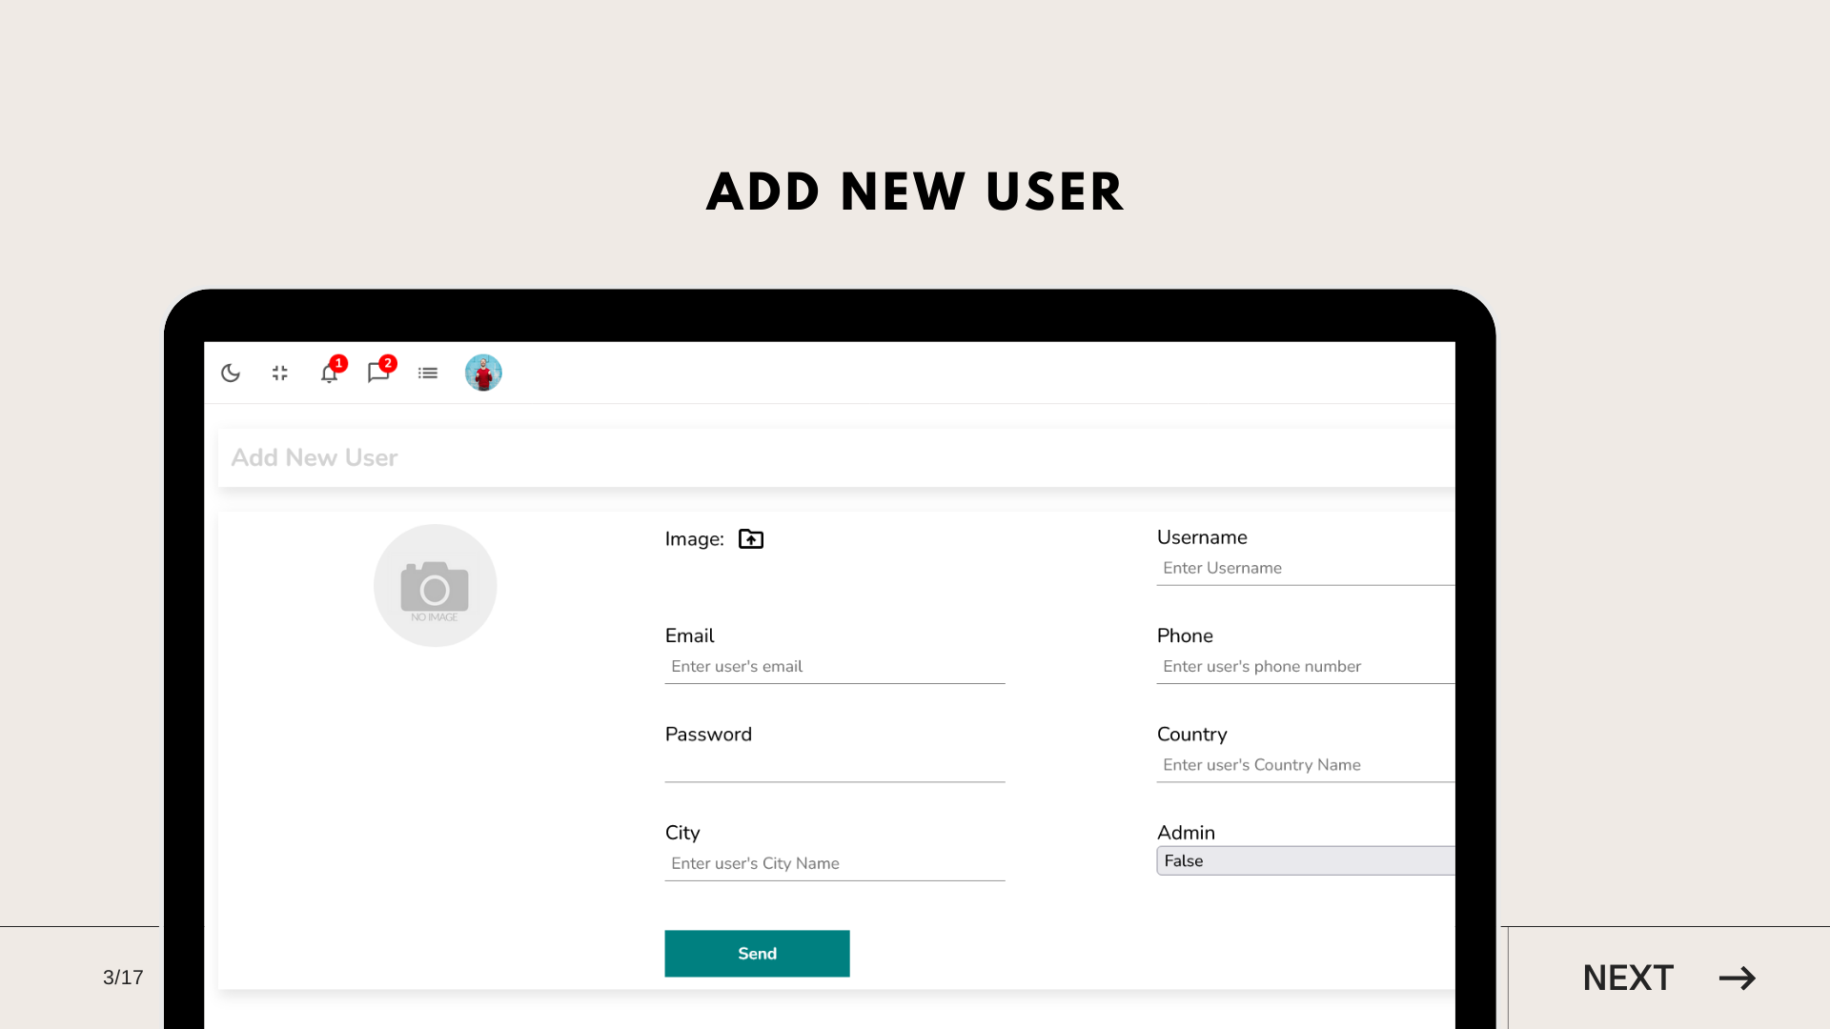Open the list/menu hamburger icon
This screenshot has width=1830, height=1029.
(427, 373)
